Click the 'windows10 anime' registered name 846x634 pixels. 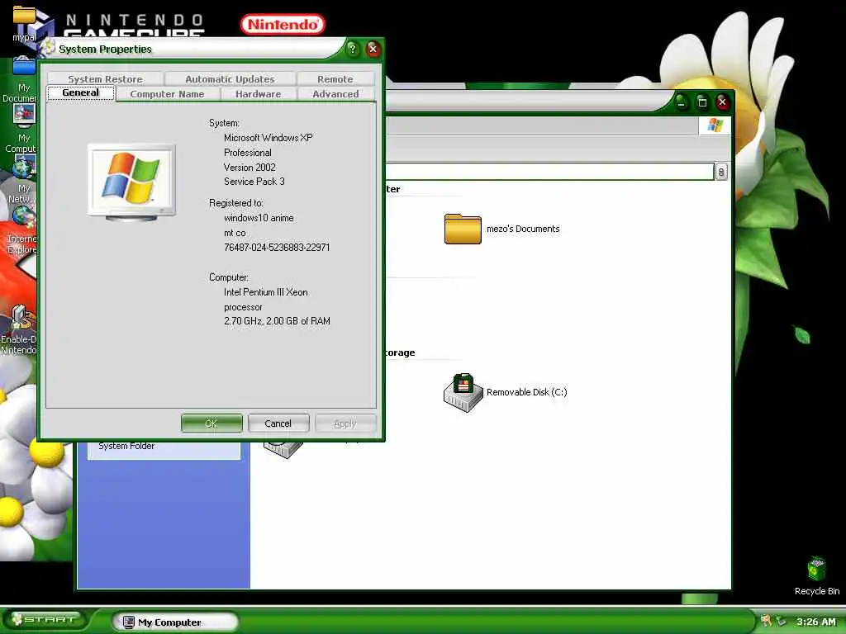click(x=259, y=218)
